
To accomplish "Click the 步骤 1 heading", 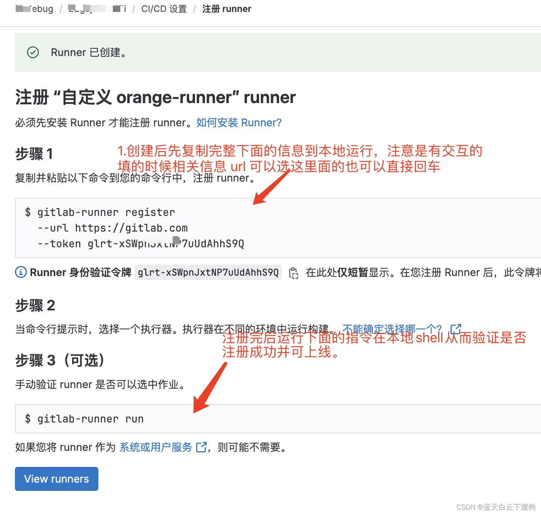I will 34,154.
